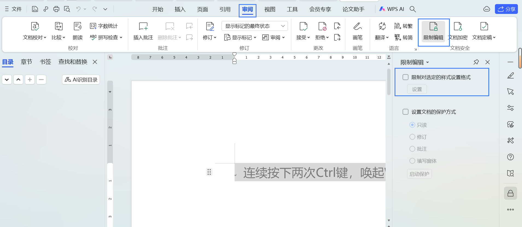Click the undo arrow icon
Screen dimensions: 522x227
[78, 9]
